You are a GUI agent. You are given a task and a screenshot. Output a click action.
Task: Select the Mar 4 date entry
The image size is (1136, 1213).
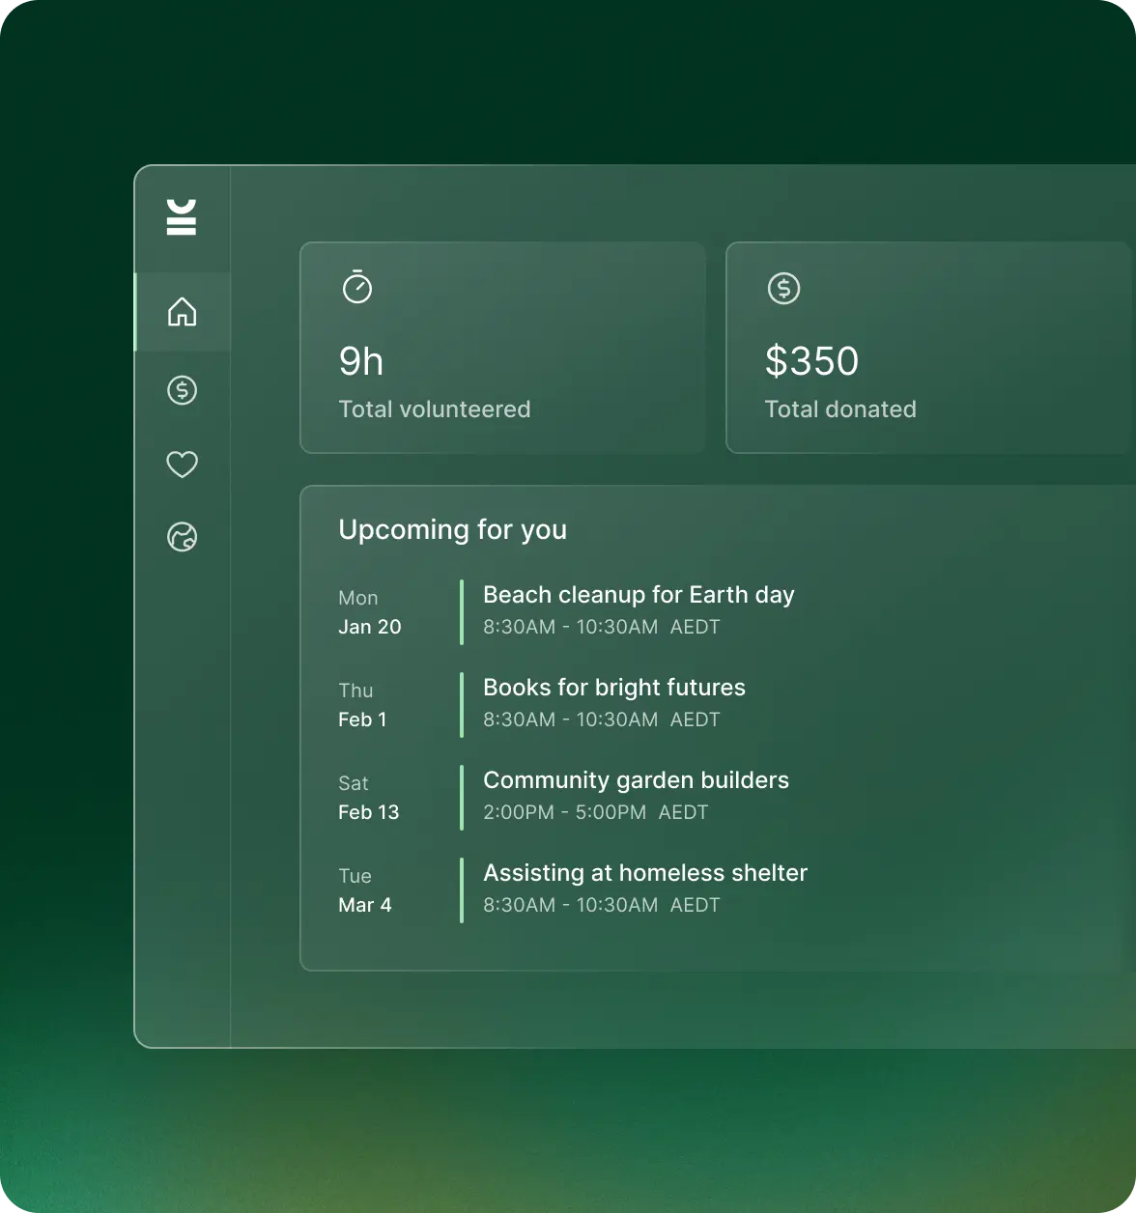click(365, 905)
